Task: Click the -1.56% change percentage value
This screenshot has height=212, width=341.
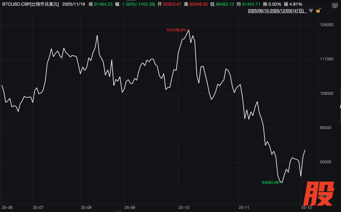Action: (128, 4)
